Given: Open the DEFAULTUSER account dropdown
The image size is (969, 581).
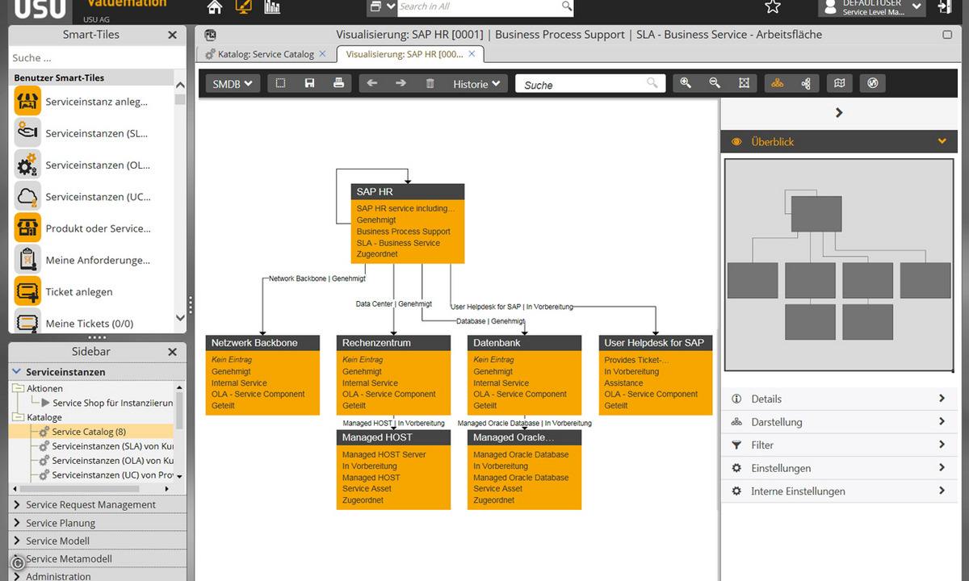Looking at the screenshot, I should 871,7.
